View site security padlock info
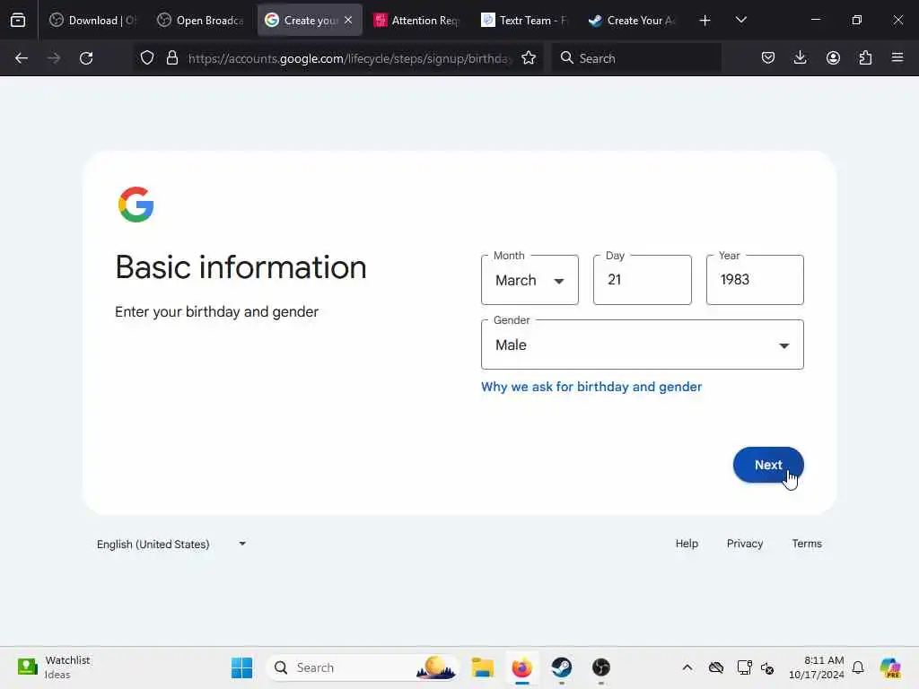 coord(171,58)
